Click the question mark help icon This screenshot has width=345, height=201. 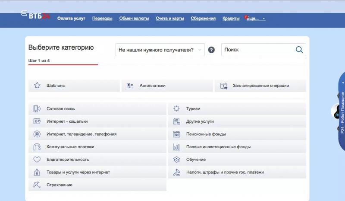point(211,50)
